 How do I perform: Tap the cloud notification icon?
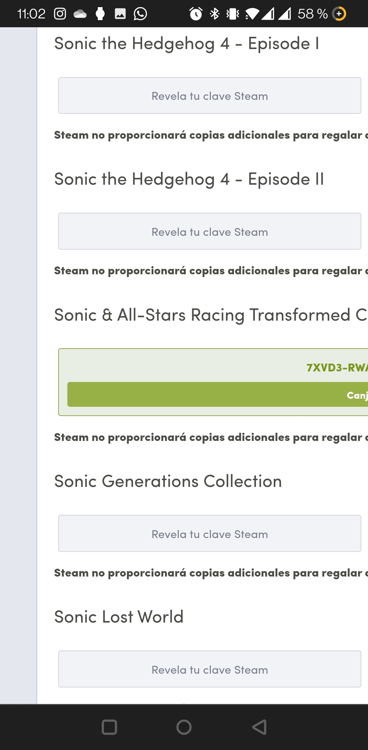(80, 14)
